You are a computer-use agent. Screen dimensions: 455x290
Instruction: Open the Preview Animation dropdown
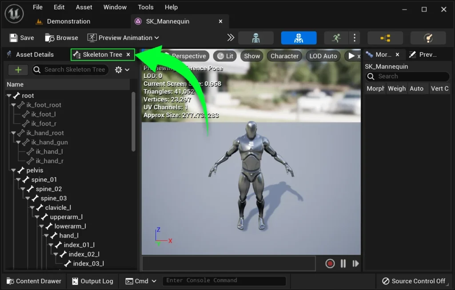pyautogui.click(x=123, y=38)
